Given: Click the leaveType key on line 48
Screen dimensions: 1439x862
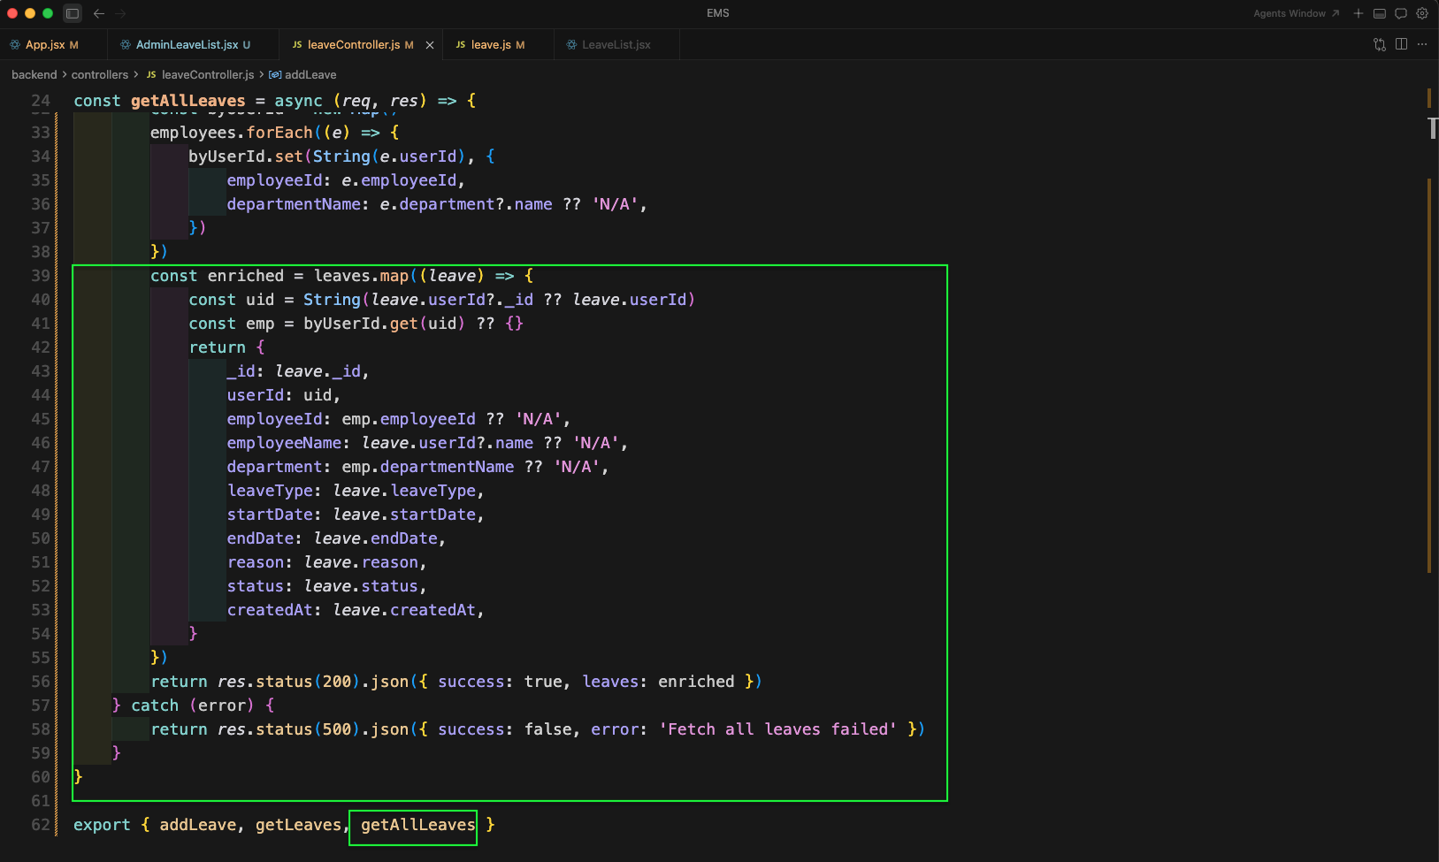Looking at the screenshot, I should pos(270,491).
